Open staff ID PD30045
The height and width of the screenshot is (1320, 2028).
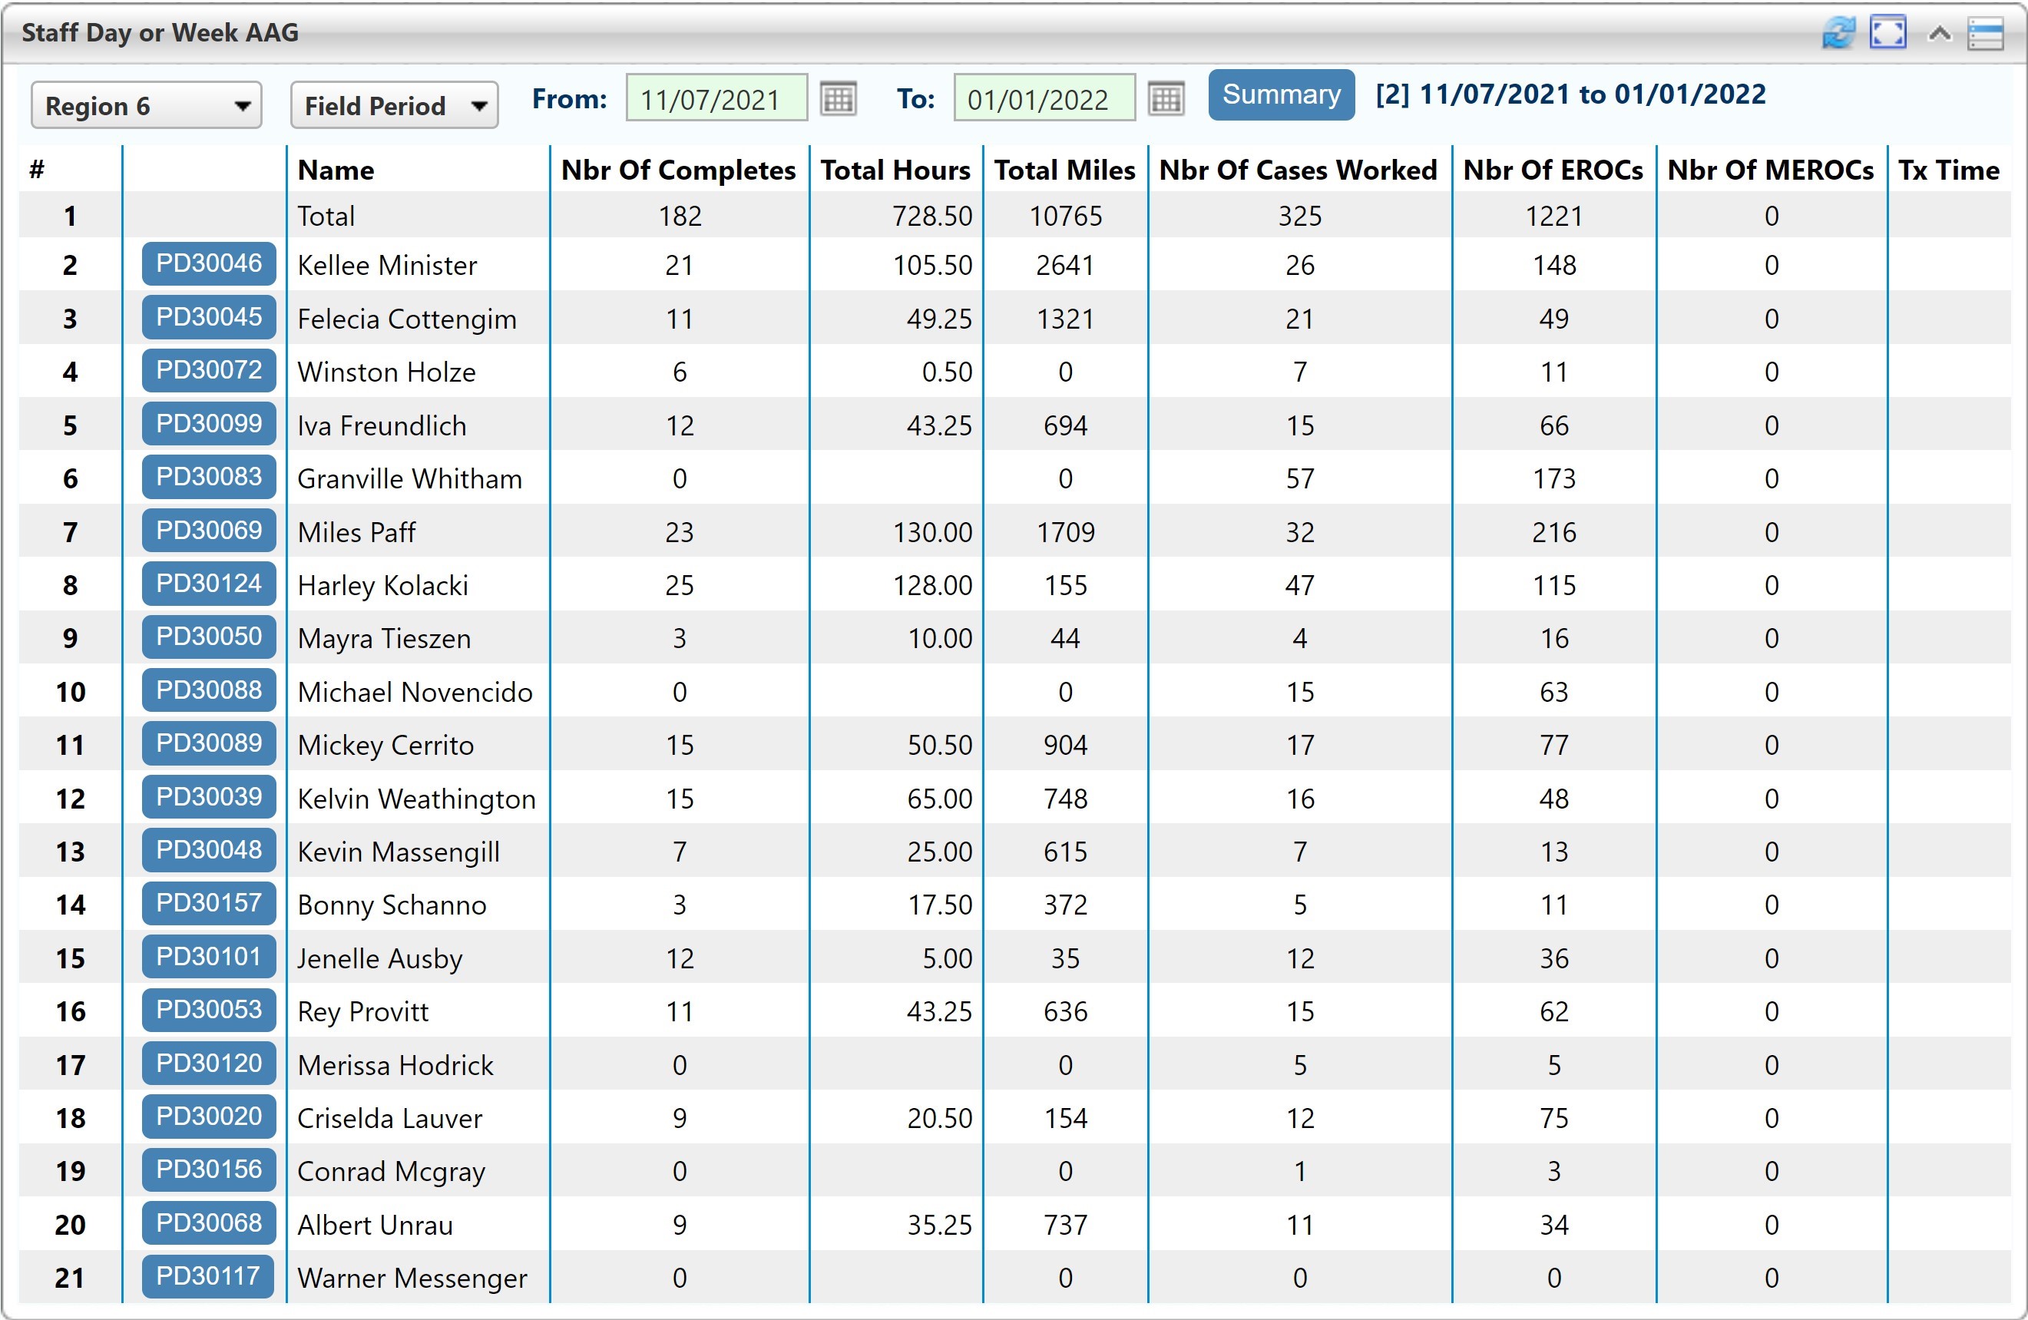point(209,317)
